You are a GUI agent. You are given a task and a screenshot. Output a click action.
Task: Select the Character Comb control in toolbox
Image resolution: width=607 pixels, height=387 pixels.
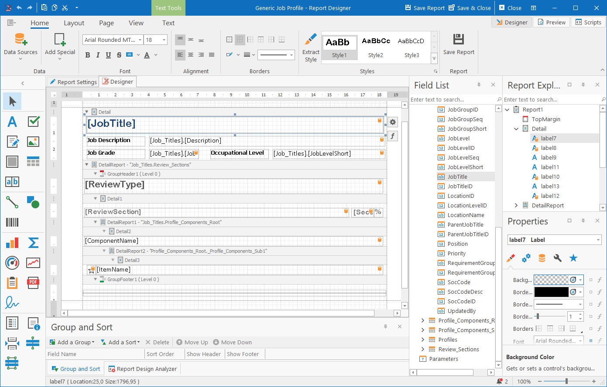click(x=12, y=182)
